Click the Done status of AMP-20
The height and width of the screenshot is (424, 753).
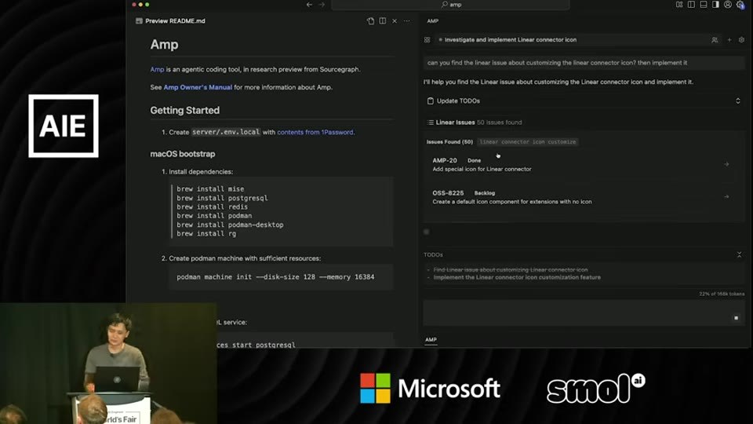tap(474, 160)
